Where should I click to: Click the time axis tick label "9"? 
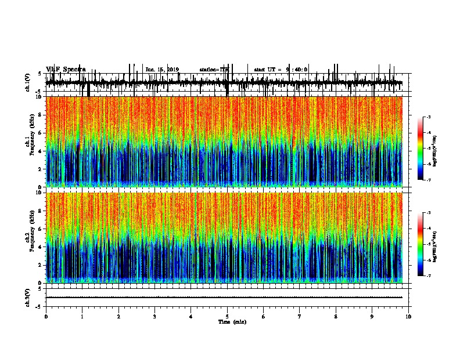[372, 317]
